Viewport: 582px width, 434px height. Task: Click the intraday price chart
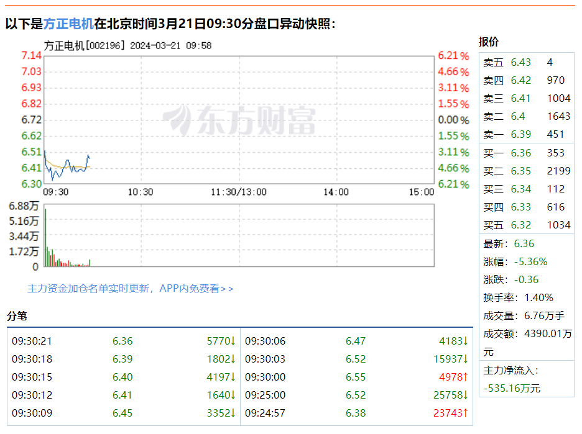(x=239, y=120)
